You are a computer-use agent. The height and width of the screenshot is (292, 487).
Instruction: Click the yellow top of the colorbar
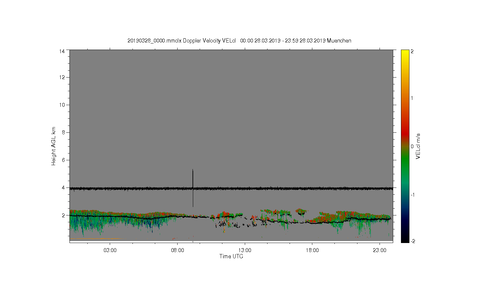click(405, 53)
